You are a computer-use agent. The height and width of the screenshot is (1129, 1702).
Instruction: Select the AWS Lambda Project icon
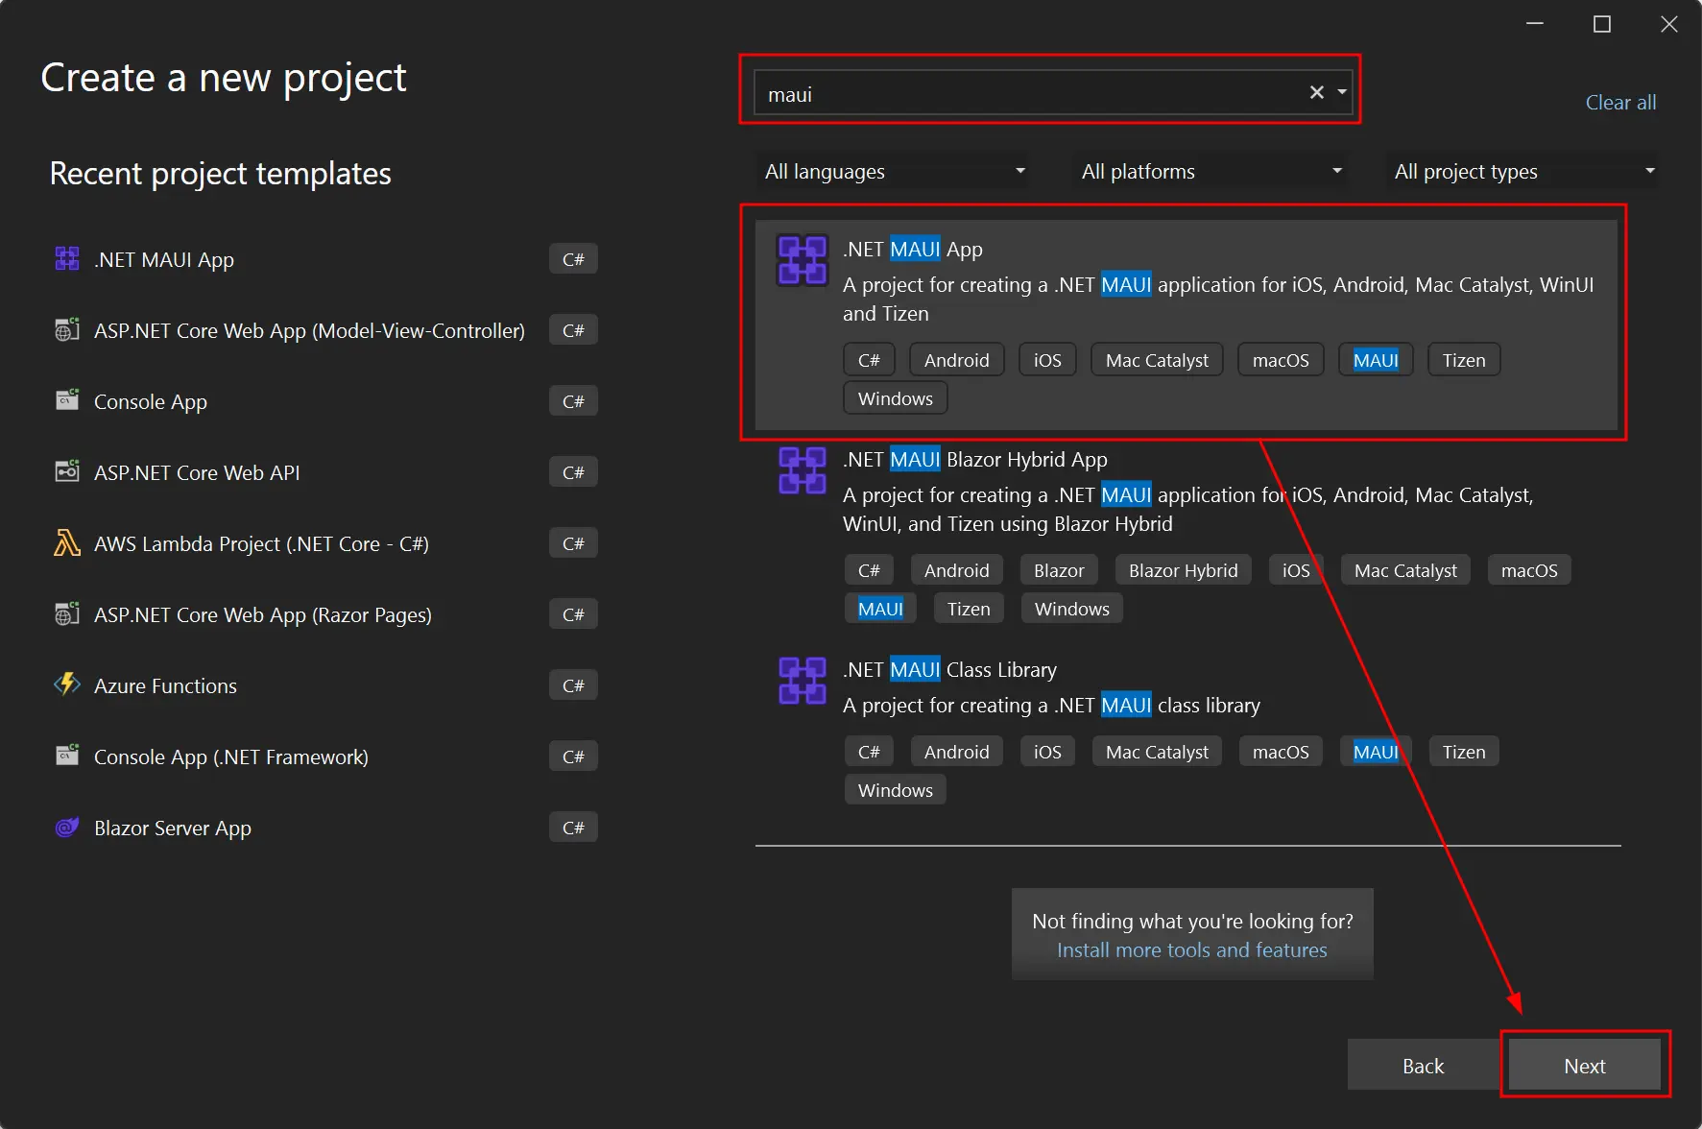point(67,543)
